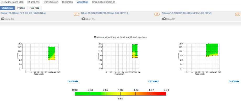
Task: Click the -1.00 to -1.33 yellow legend segment
Action: [x=128, y=94]
